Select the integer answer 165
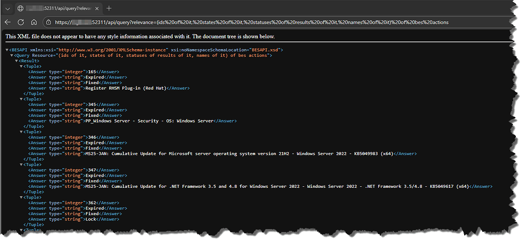Viewport: 525px width, 243px height. click(x=92, y=72)
